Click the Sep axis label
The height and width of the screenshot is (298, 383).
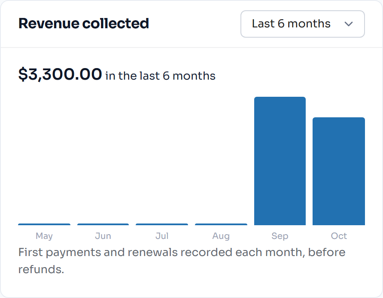pyautogui.click(x=280, y=236)
